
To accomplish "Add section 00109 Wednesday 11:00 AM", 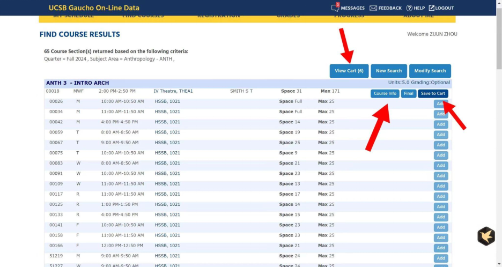I will pyautogui.click(x=441, y=186).
